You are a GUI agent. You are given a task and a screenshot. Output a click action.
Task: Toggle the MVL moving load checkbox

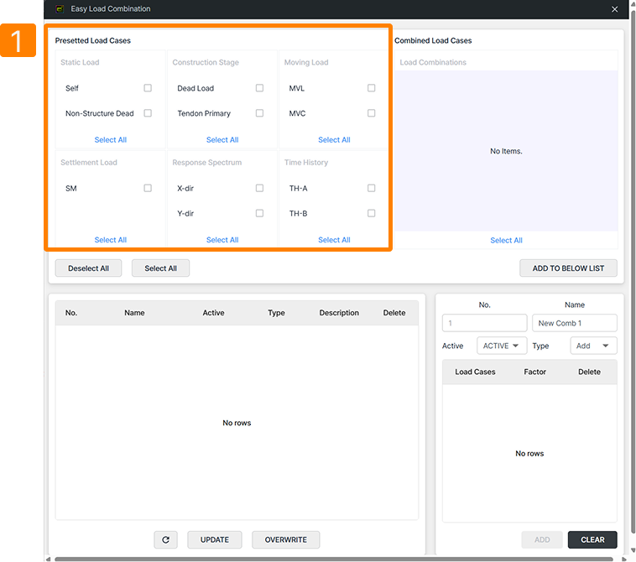point(371,88)
